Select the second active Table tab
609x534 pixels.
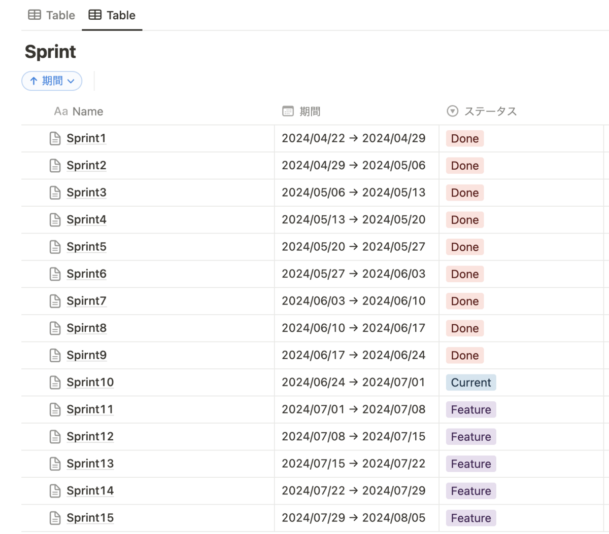112,15
